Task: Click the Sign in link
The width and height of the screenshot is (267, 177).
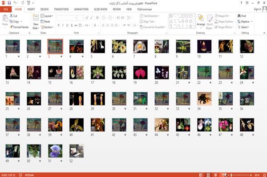Action: (x=257, y=9)
